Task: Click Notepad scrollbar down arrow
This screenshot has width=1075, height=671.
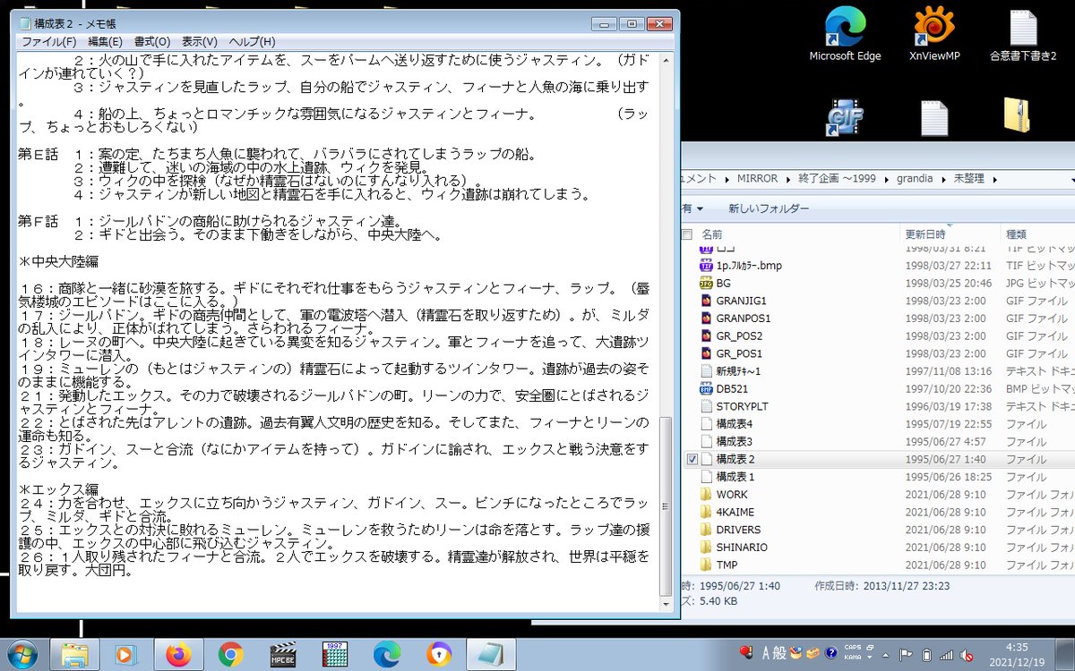Action: tap(664, 605)
